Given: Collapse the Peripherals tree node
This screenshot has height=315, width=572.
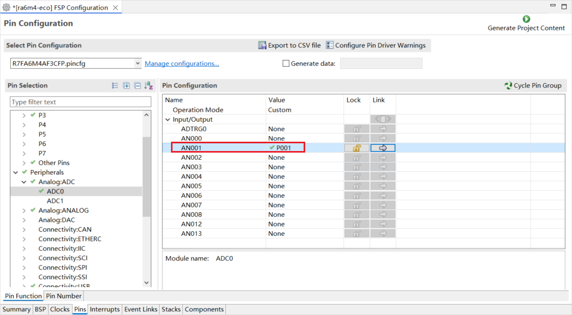Looking at the screenshot, I should point(16,172).
